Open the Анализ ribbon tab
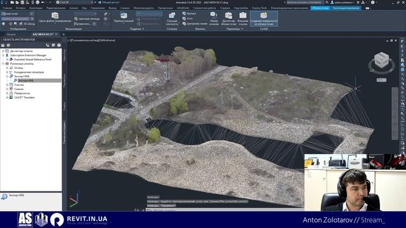This screenshot has width=406, height=228. [x=74, y=8]
